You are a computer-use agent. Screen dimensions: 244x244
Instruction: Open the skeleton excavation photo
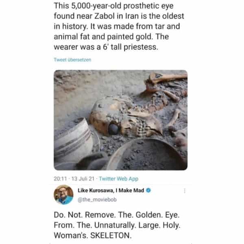(x=120, y=120)
